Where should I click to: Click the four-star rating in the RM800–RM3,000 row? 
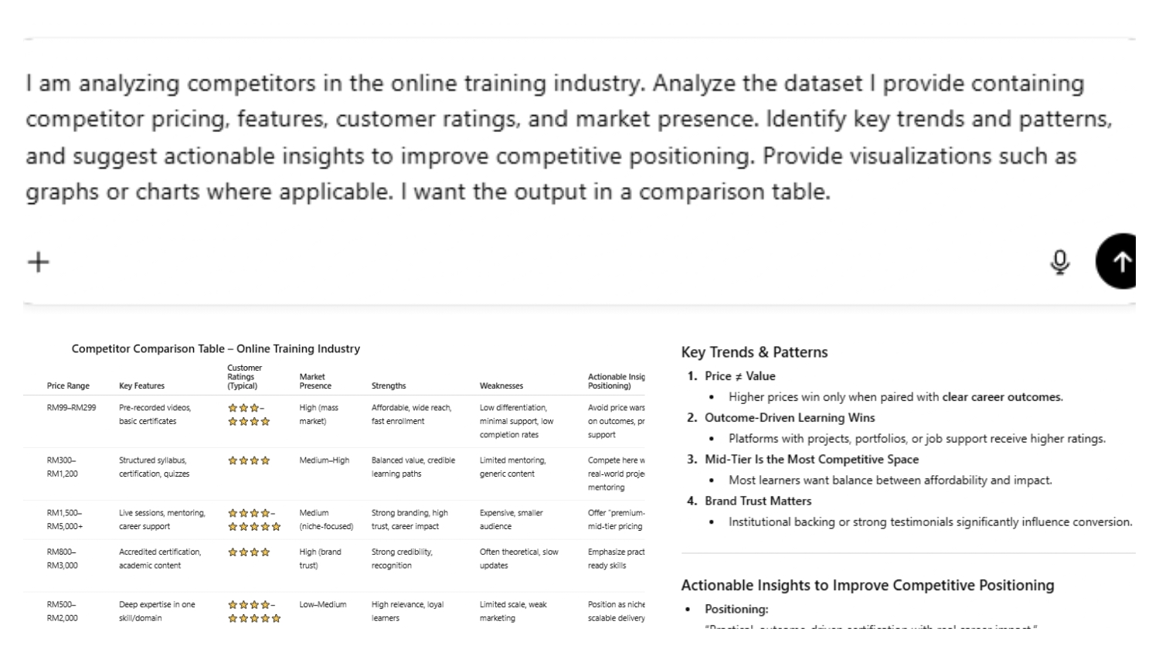click(x=249, y=552)
